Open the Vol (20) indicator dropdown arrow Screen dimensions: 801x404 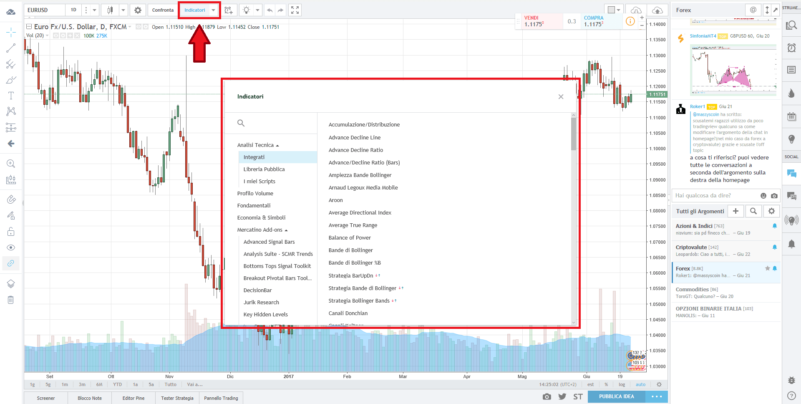(x=47, y=35)
